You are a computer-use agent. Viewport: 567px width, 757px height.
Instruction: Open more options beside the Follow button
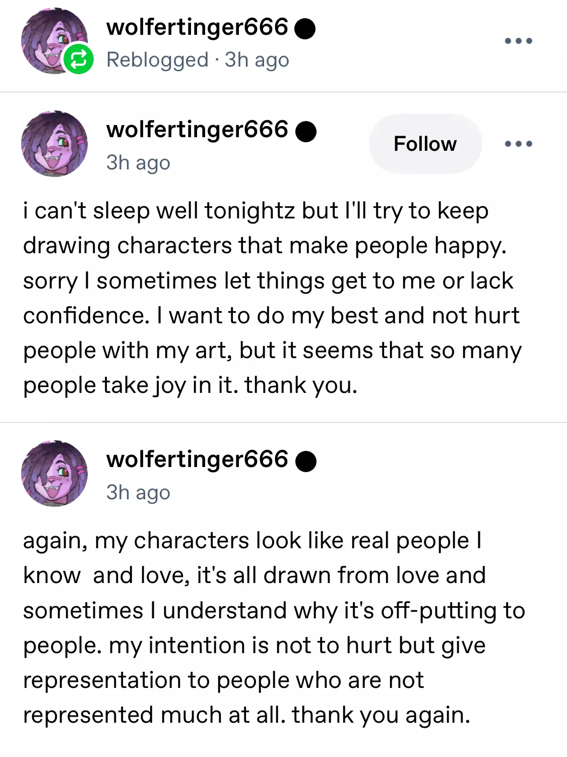click(519, 144)
